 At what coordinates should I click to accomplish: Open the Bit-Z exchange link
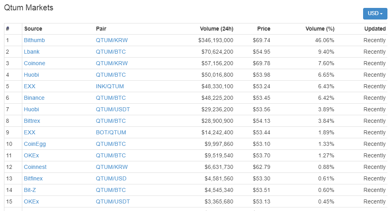(30, 190)
